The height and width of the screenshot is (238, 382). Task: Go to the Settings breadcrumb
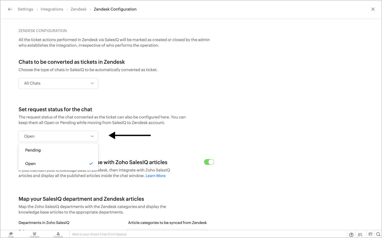coord(25,9)
